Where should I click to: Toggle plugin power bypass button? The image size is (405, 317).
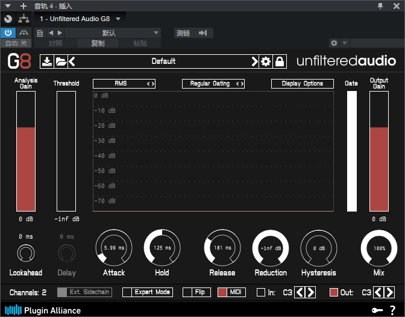click(x=8, y=33)
